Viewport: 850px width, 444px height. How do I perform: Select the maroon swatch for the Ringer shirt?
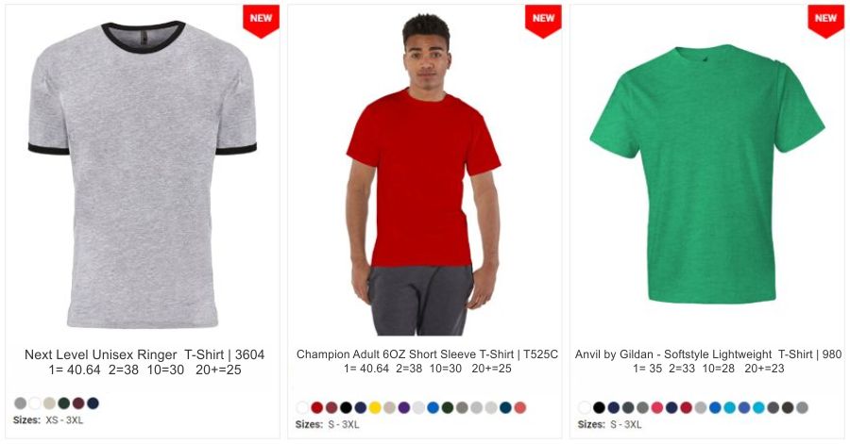pyautogui.click(x=78, y=403)
